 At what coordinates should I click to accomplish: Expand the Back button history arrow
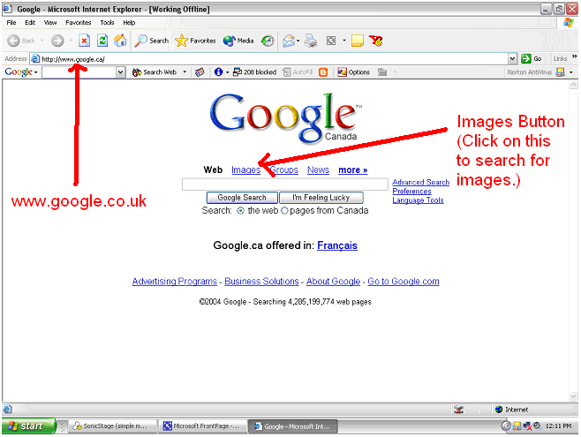tap(41, 41)
